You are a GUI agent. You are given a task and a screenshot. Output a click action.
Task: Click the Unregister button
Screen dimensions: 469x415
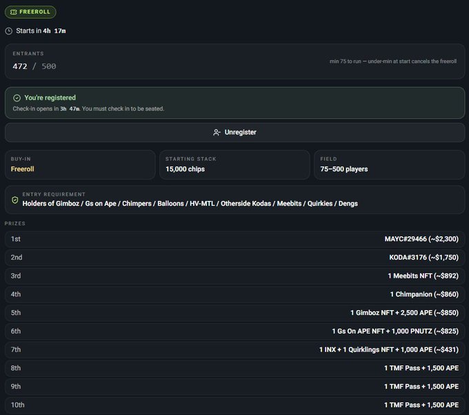coord(234,133)
